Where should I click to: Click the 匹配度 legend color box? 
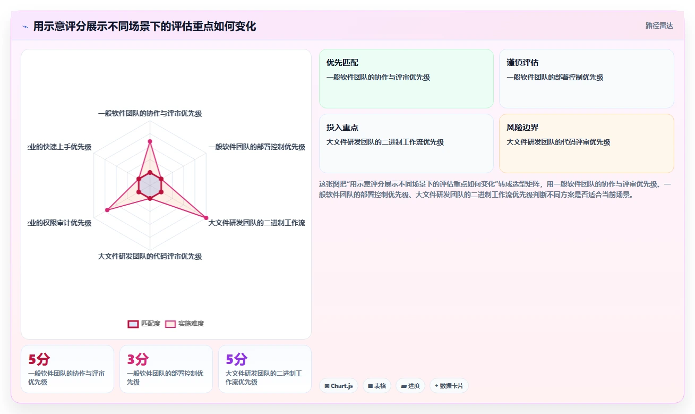(133, 324)
